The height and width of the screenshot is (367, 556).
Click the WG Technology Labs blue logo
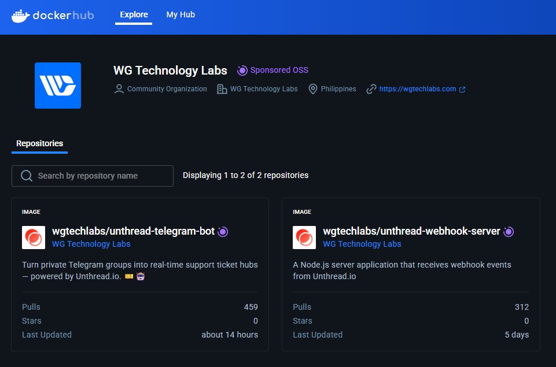pyautogui.click(x=58, y=86)
